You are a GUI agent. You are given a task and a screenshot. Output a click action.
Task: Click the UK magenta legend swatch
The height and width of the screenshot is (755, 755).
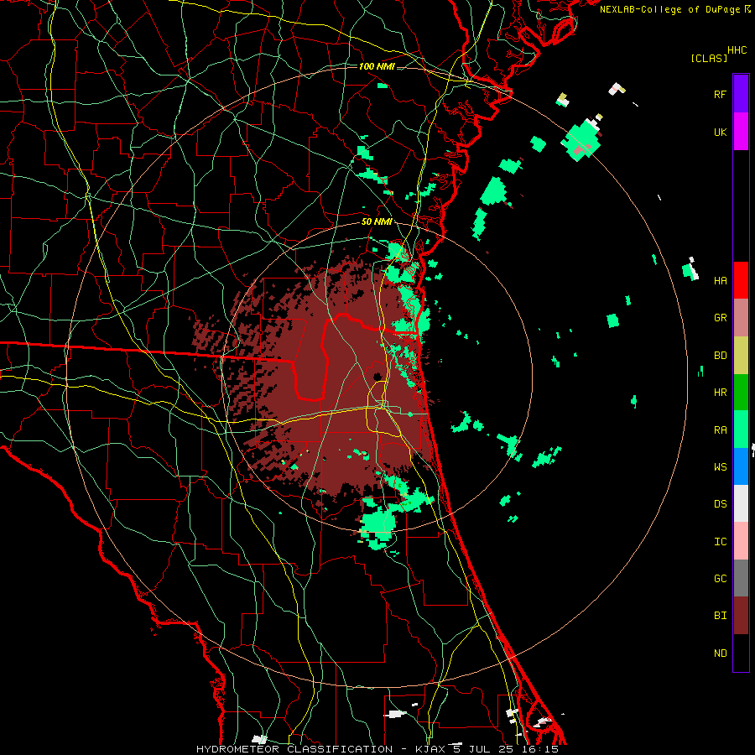tap(741, 132)
